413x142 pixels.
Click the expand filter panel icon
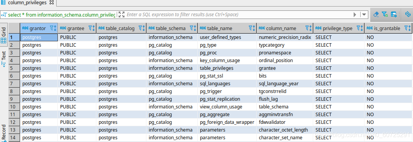point(121,15)
